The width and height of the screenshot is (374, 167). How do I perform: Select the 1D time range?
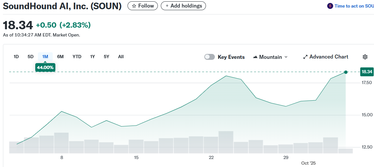tap(16, 57)
